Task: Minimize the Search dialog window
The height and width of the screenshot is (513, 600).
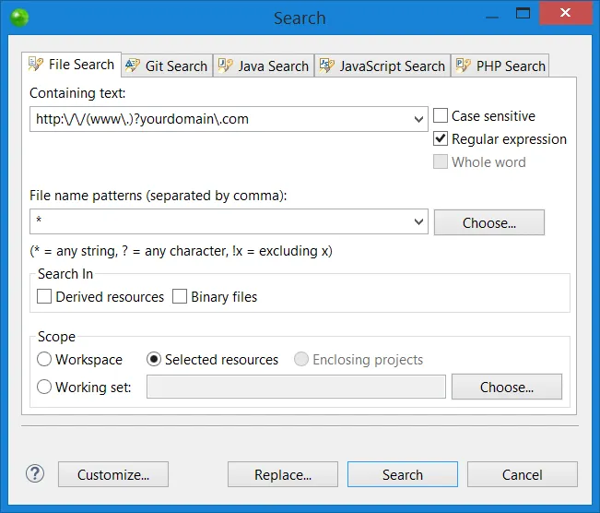Action: 492,16
